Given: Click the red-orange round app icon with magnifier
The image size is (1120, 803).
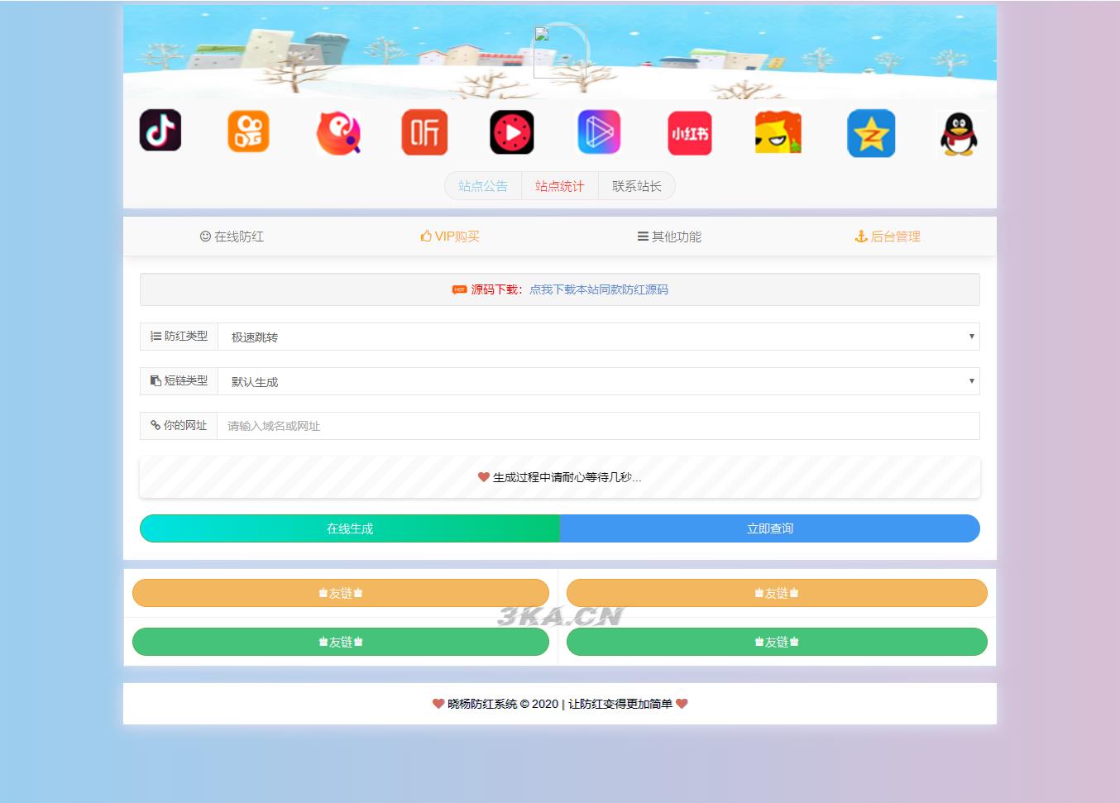Looking at the screenshot, I should click(x=338, y=132).
